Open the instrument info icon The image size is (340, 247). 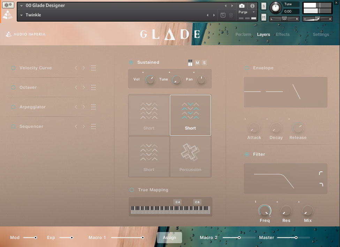click(252, 6)
